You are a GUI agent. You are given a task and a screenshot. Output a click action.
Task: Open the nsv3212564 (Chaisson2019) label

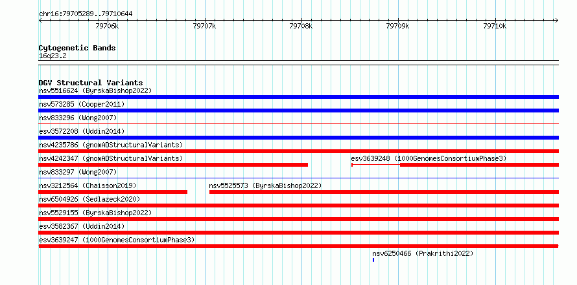pyautogui.click(x=88, y=185)
